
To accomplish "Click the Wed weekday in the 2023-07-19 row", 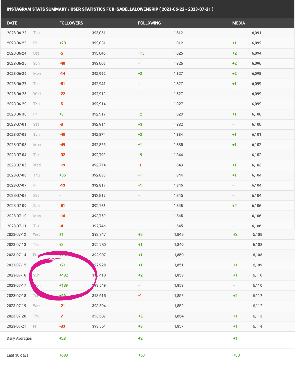I will point(37,306).
